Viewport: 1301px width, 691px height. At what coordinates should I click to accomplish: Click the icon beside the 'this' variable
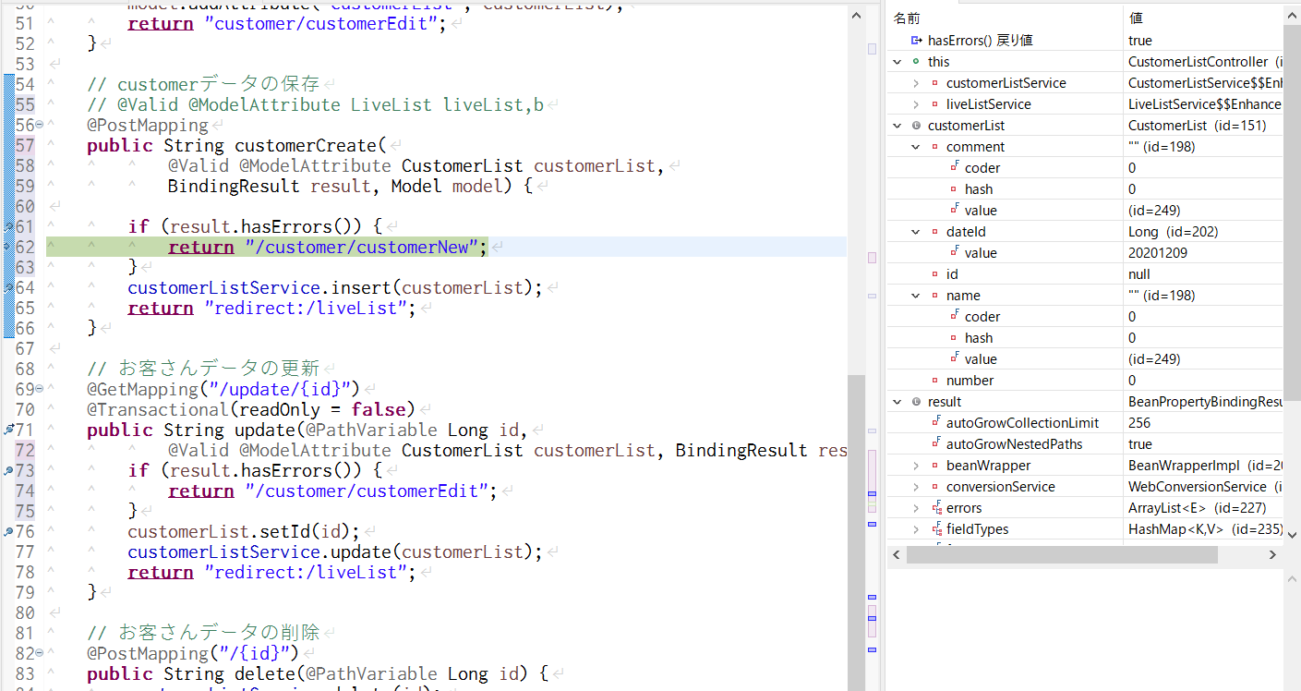pyautogui.click(x=916, y=62)
